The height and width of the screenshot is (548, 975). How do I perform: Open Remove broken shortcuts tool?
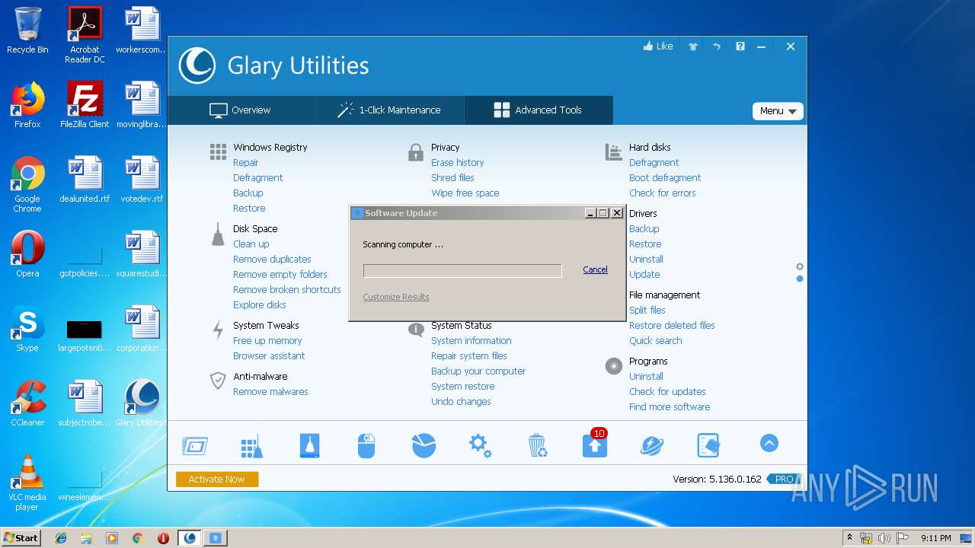tap(286, 290)
